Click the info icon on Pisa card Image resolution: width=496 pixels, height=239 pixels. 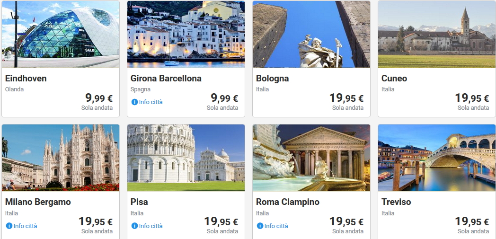[x=134, y=226]
